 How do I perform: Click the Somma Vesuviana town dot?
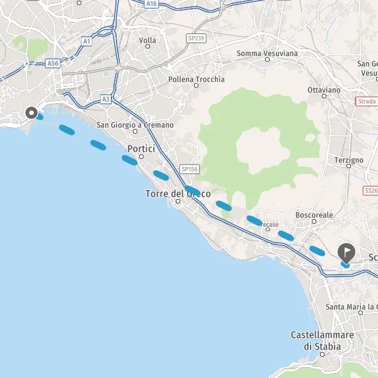coord(267,60)
